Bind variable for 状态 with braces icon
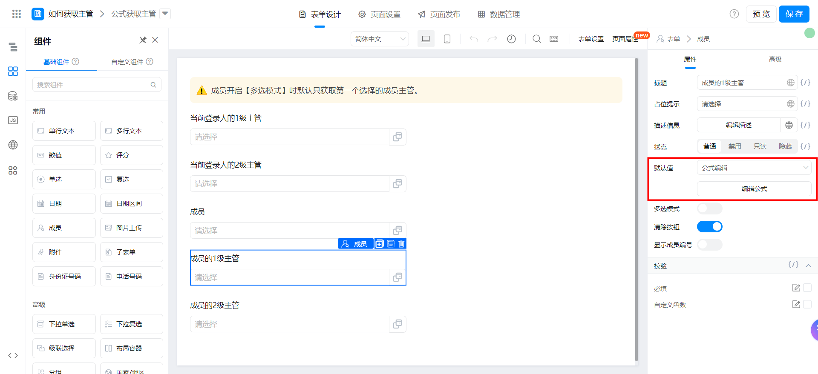Viewport: 818px width, 374px height. (805, 146)
